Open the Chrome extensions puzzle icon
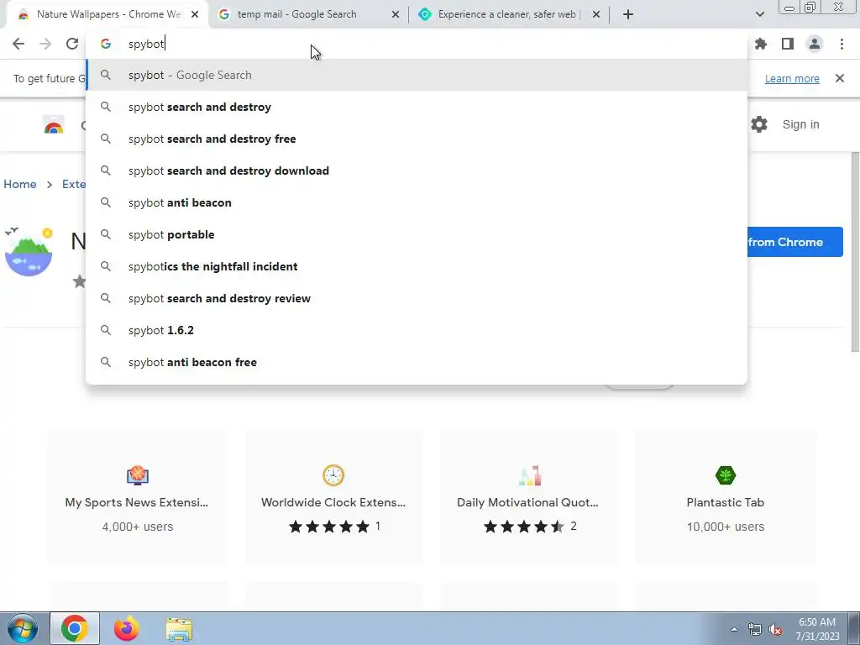Screen dimensions: 860x645 [761, 44]
